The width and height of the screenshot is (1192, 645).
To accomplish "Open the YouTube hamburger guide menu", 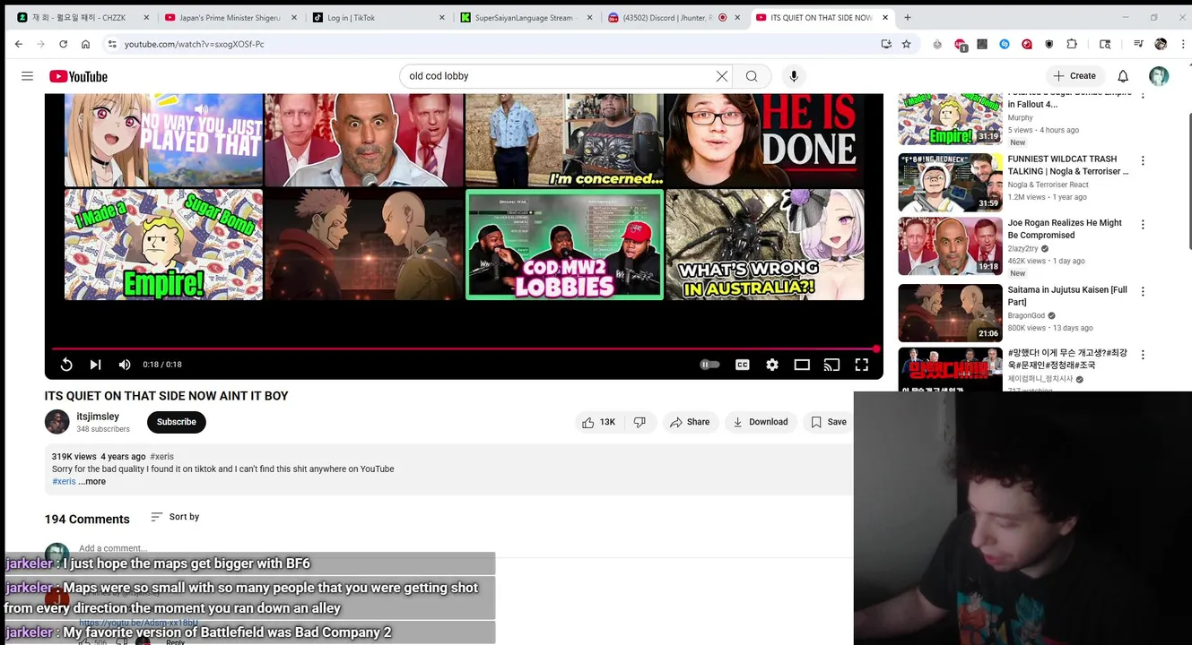I will coord(27,76).
